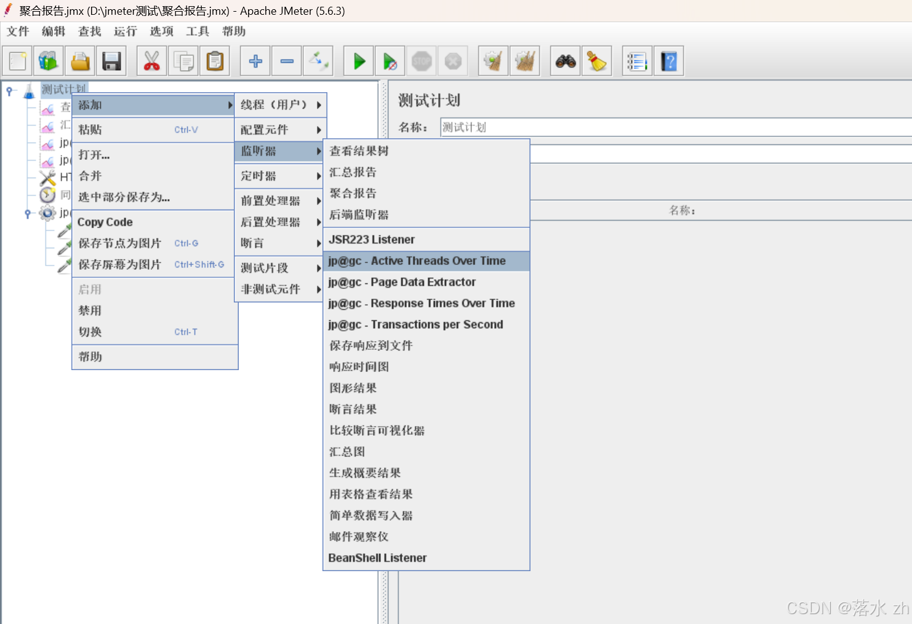Open Help with question mark icon

669,61
